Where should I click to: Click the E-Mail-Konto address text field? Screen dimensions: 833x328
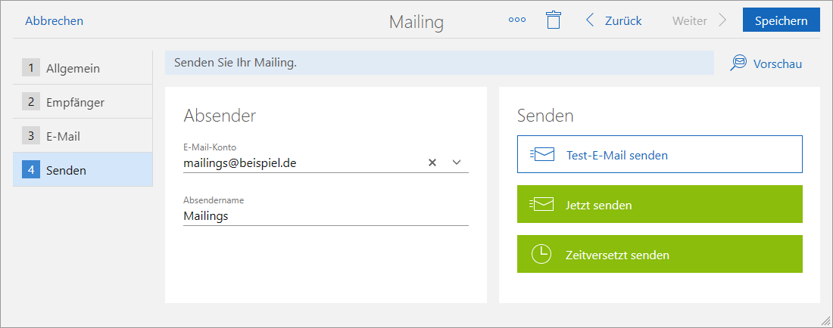click(x=303, y=162)
